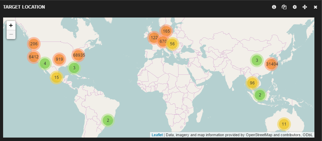Open the Leaflet attribution link

click(157, 135)
